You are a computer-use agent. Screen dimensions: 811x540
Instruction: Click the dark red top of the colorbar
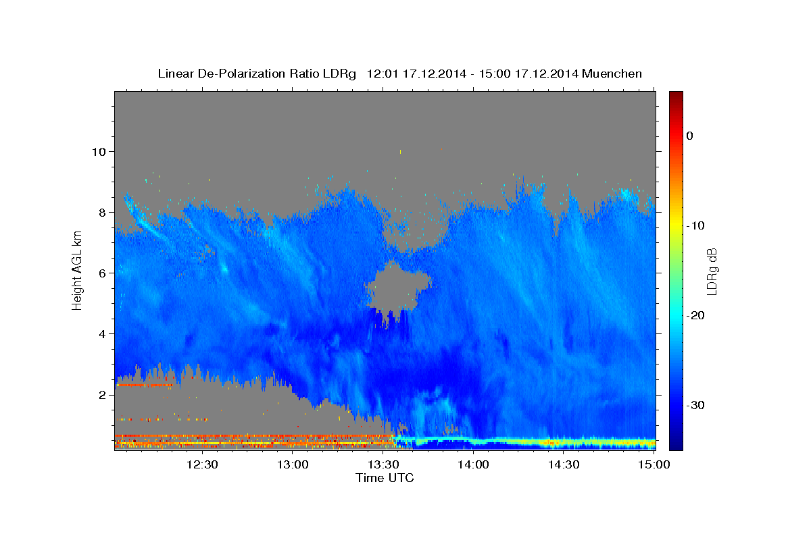[676, 98]
